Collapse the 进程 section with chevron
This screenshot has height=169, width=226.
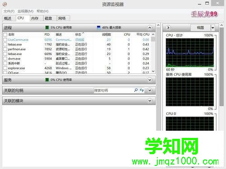[150, 27]
